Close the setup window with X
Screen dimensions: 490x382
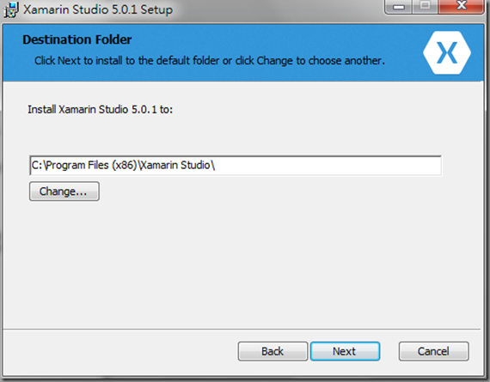coord(461,7)
